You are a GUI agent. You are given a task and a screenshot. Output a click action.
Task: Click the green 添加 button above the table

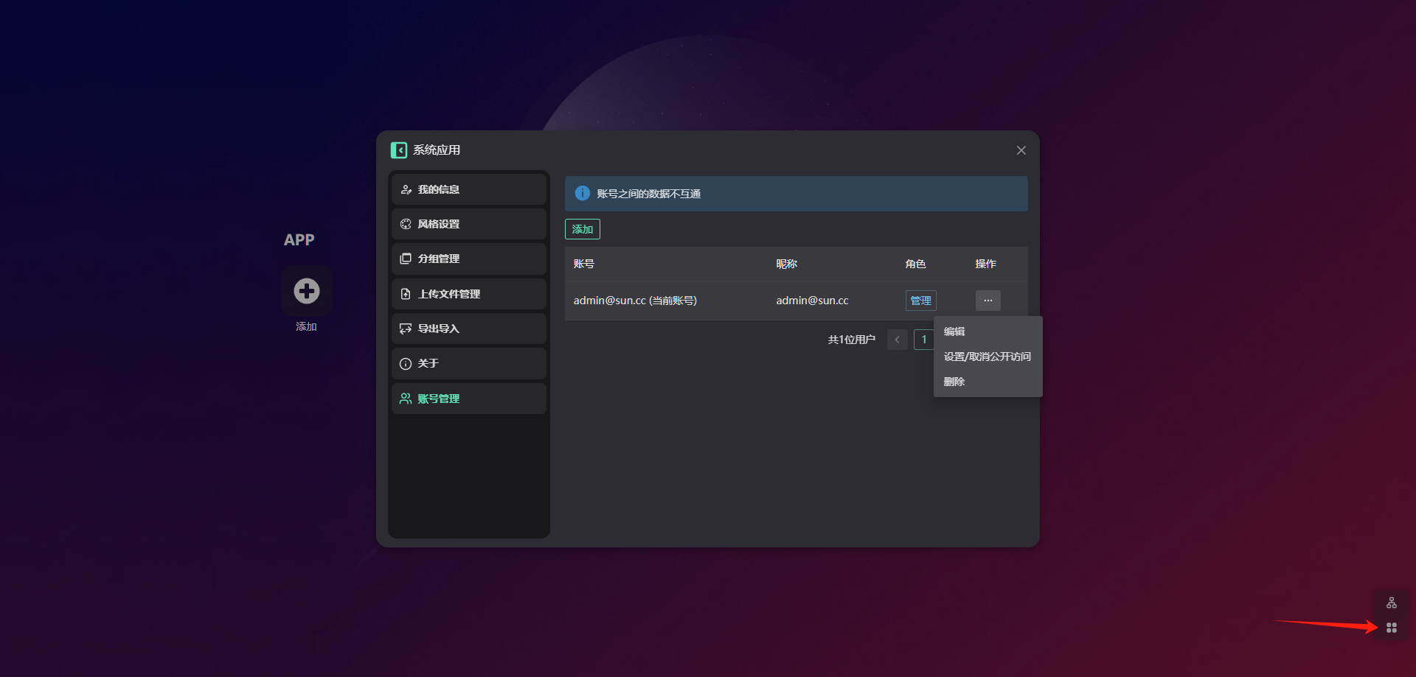point(582,229)
